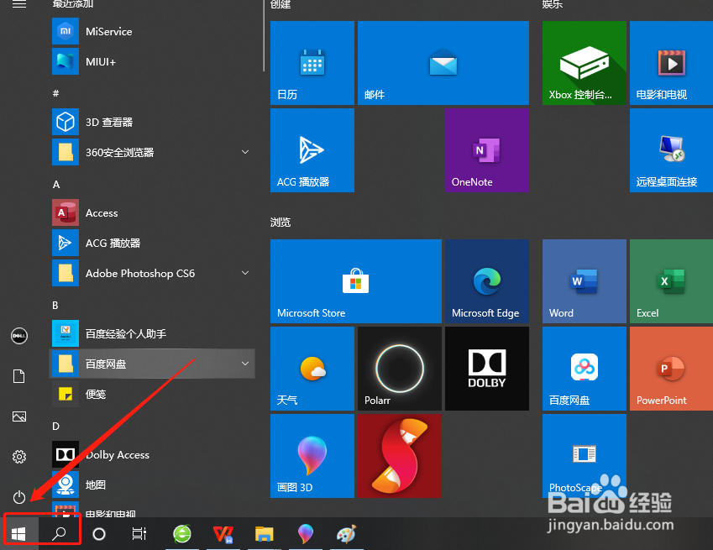The height and width of the screenshot is (550, 713).
Task: Open the 远程桌面连接 tile
Action: (x=671, y=150)
